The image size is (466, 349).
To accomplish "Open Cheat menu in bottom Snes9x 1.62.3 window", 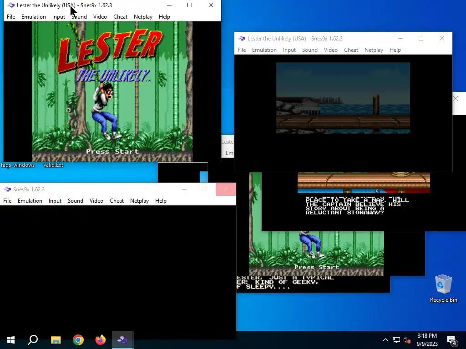I will coord(117,200).
